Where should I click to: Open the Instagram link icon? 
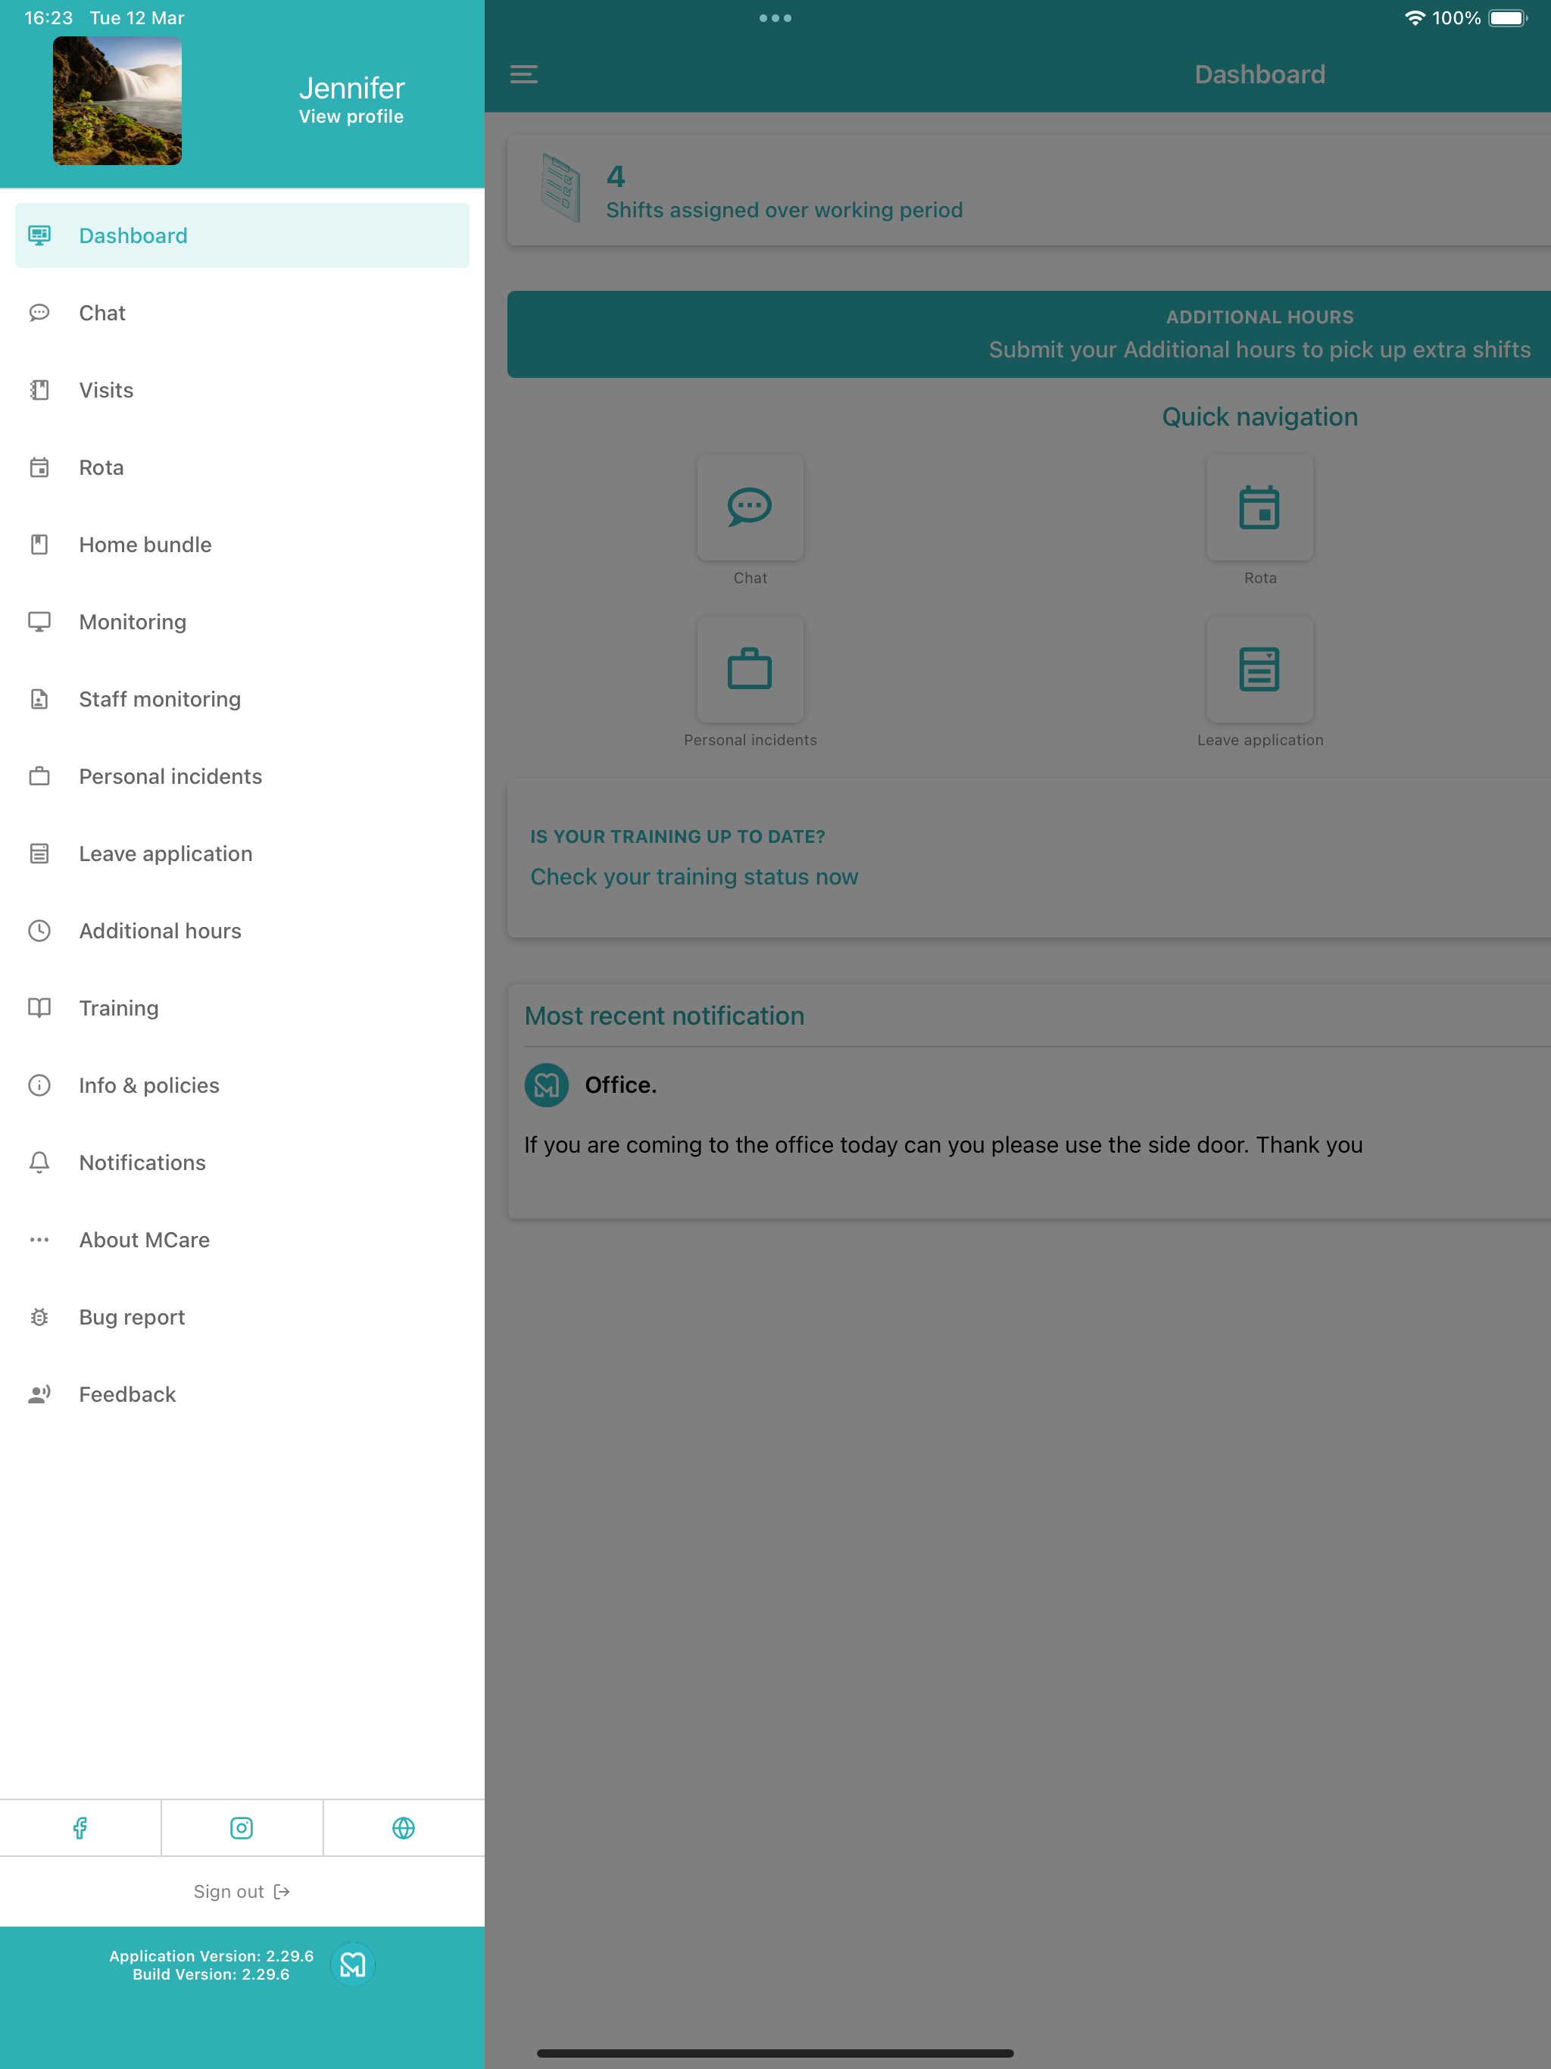click(242, 1827)
